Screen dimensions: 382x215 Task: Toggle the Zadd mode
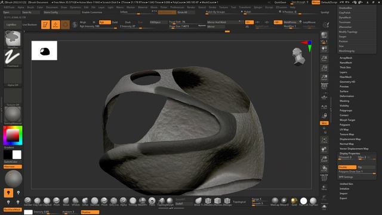(x=115, y=22)
